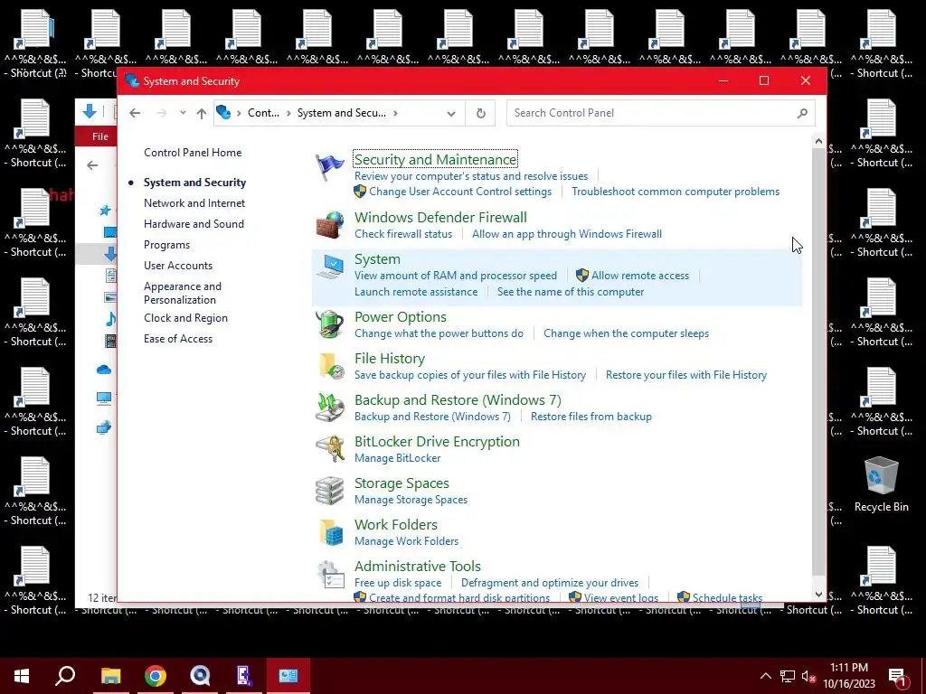Image resolution: width=926 pixels, height=694 pixels.
Task: Open the Work Folders icon
Action: coord(329,532)
